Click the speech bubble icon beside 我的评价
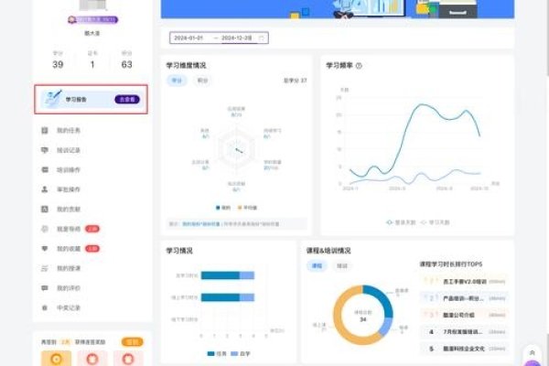 (45, 288)
